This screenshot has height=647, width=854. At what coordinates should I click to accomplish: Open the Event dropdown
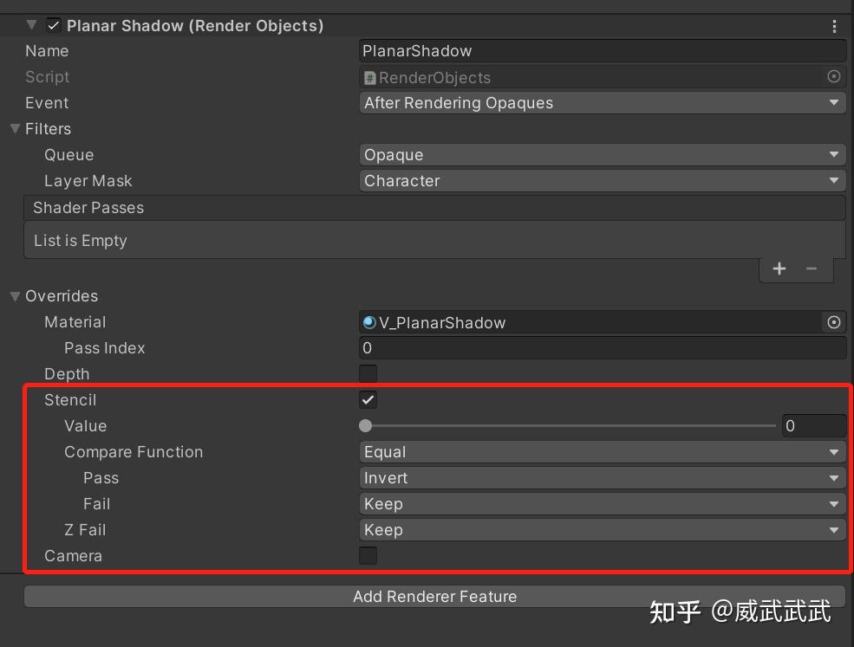pos(602,102)
